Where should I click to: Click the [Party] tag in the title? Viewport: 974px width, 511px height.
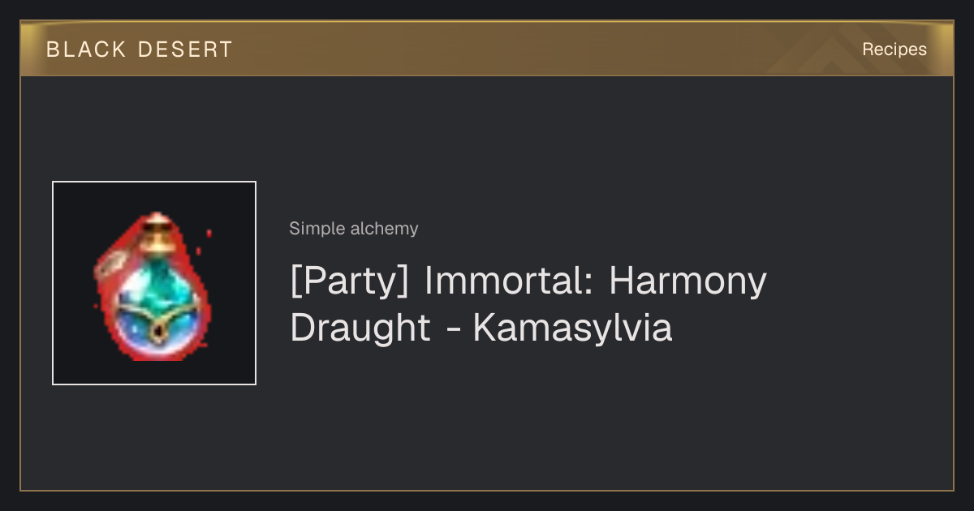point(351,282)
